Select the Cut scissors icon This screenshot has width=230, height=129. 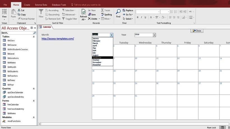[x=19, y=10]
